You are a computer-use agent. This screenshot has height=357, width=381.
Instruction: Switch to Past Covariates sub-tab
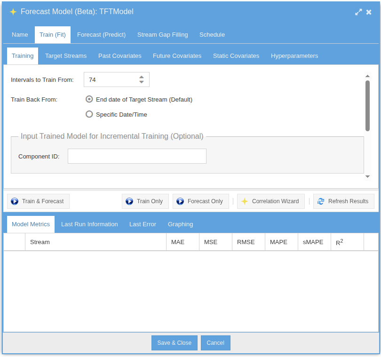(120, 56)
